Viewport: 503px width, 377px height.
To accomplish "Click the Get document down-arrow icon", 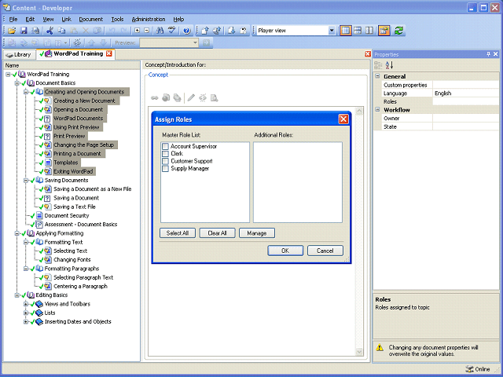I will tap(232, 31).
